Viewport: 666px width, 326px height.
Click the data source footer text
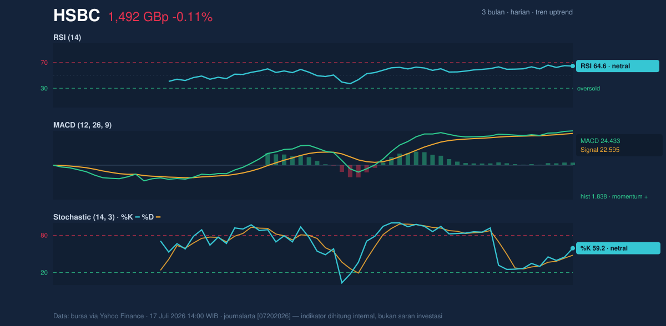248,316
